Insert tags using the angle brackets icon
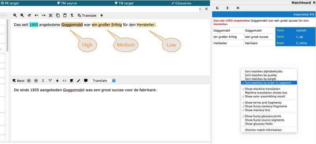Screen dimensions: 316x144 pos(64,81)
